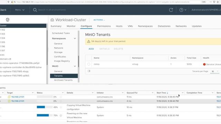Switch to the Hosts tab
This screenshot has height=124, width=221.
(x=119, y=26)
